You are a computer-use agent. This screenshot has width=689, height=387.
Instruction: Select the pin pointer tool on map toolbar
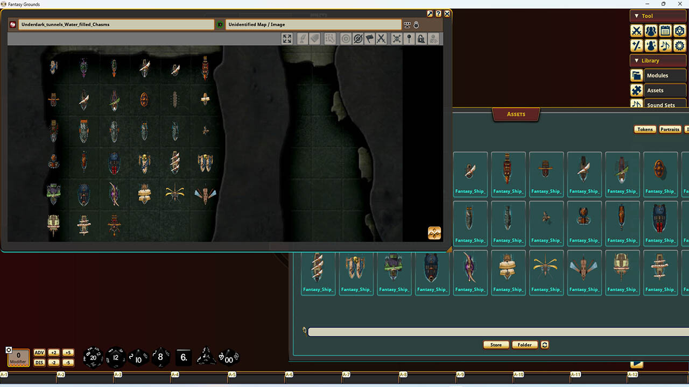coord(410,38)
